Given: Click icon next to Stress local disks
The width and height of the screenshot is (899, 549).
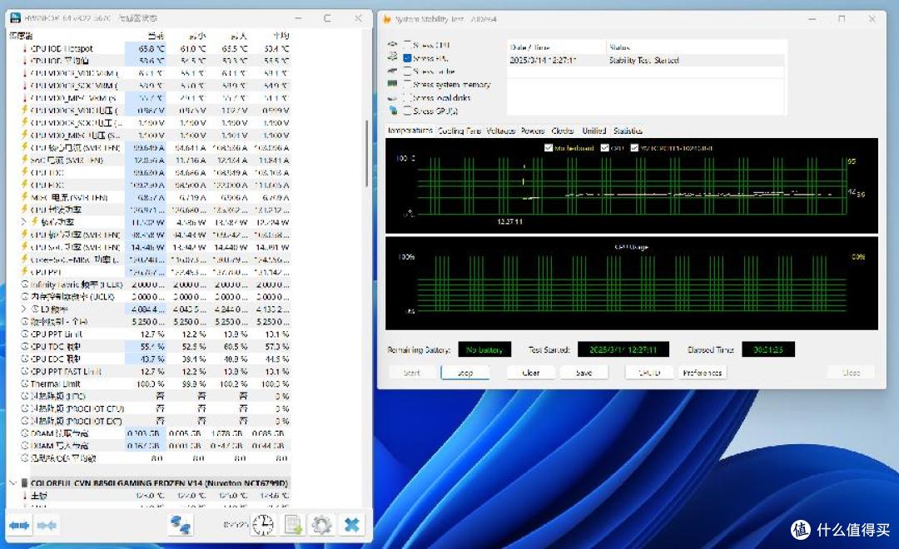Looking at the screenshot, I should [393, 96].
